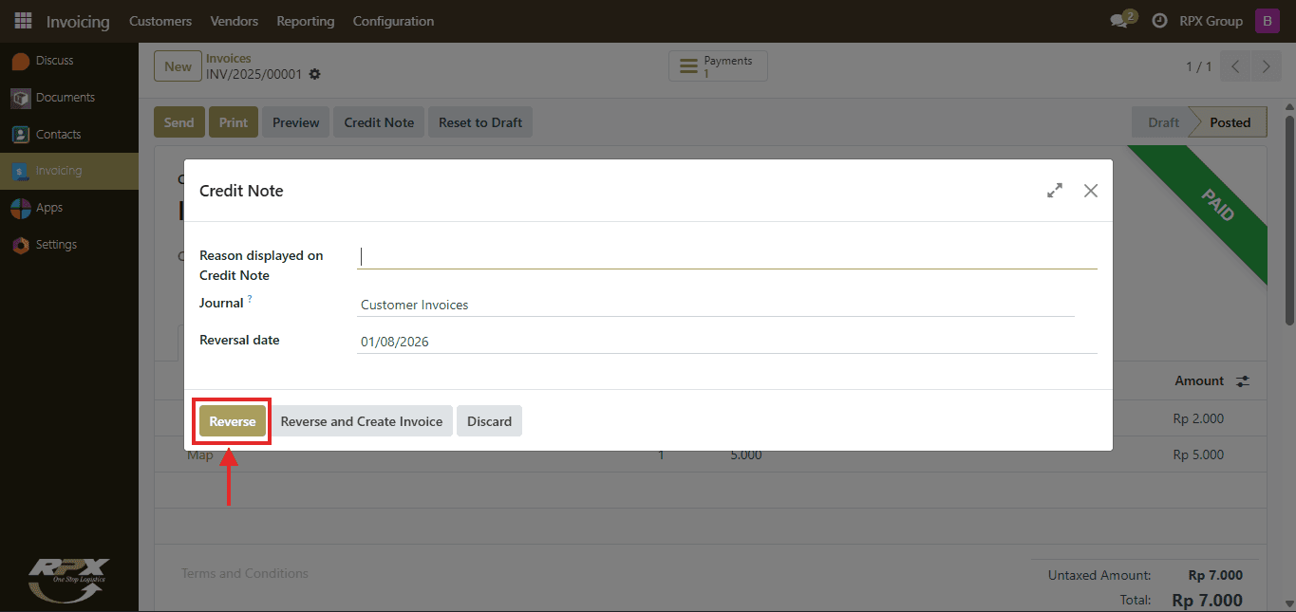
Task: Click the INV/2025/00001 record title
Action: pos(254,74)
